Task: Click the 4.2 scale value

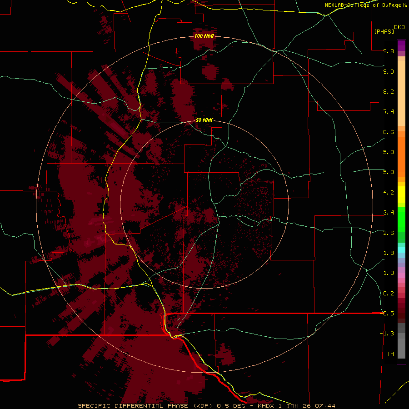Action: tap(389, 193)
